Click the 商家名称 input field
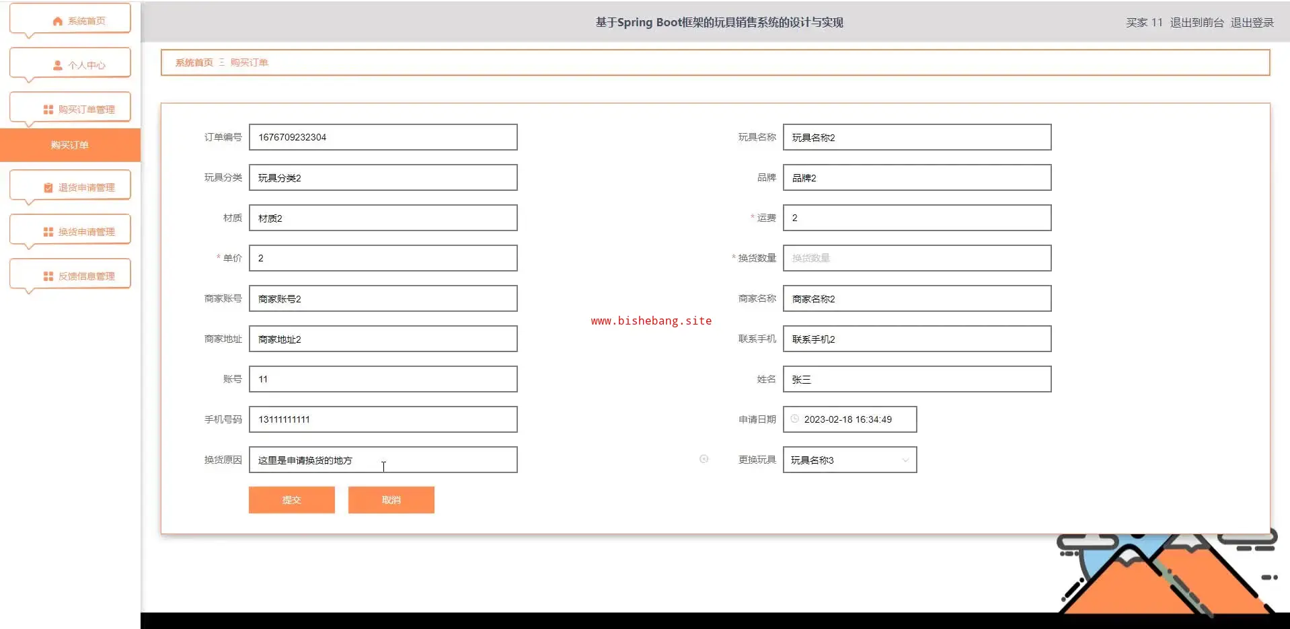This screenshot has height=629, width=1290. pyautogui.click(x=917, y=298)
